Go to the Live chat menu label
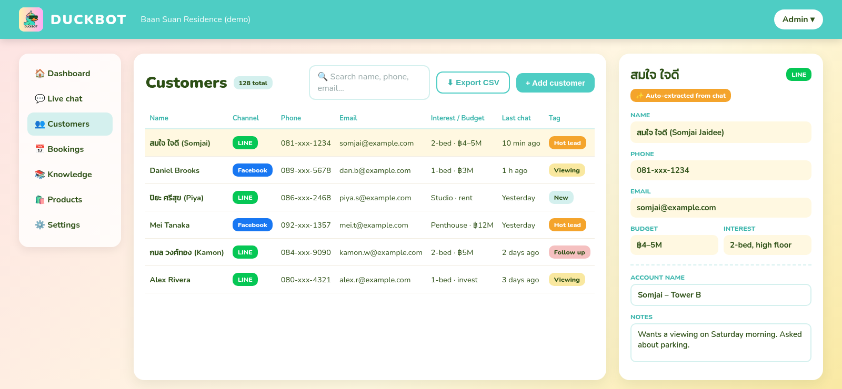The height and width of the screenshot is (389, 842). coord(65,99)
